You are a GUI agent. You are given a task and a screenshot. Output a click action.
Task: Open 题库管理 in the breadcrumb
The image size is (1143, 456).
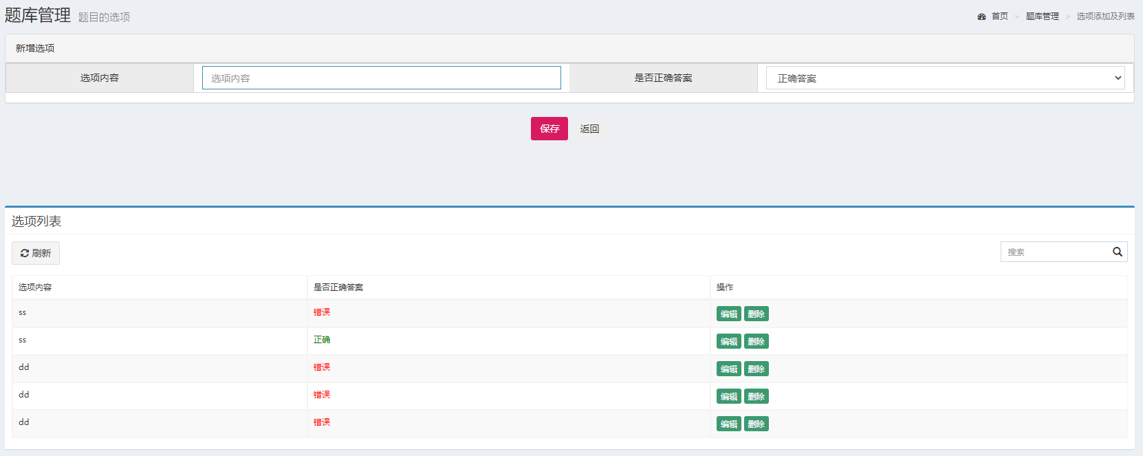coord(1043,17)
